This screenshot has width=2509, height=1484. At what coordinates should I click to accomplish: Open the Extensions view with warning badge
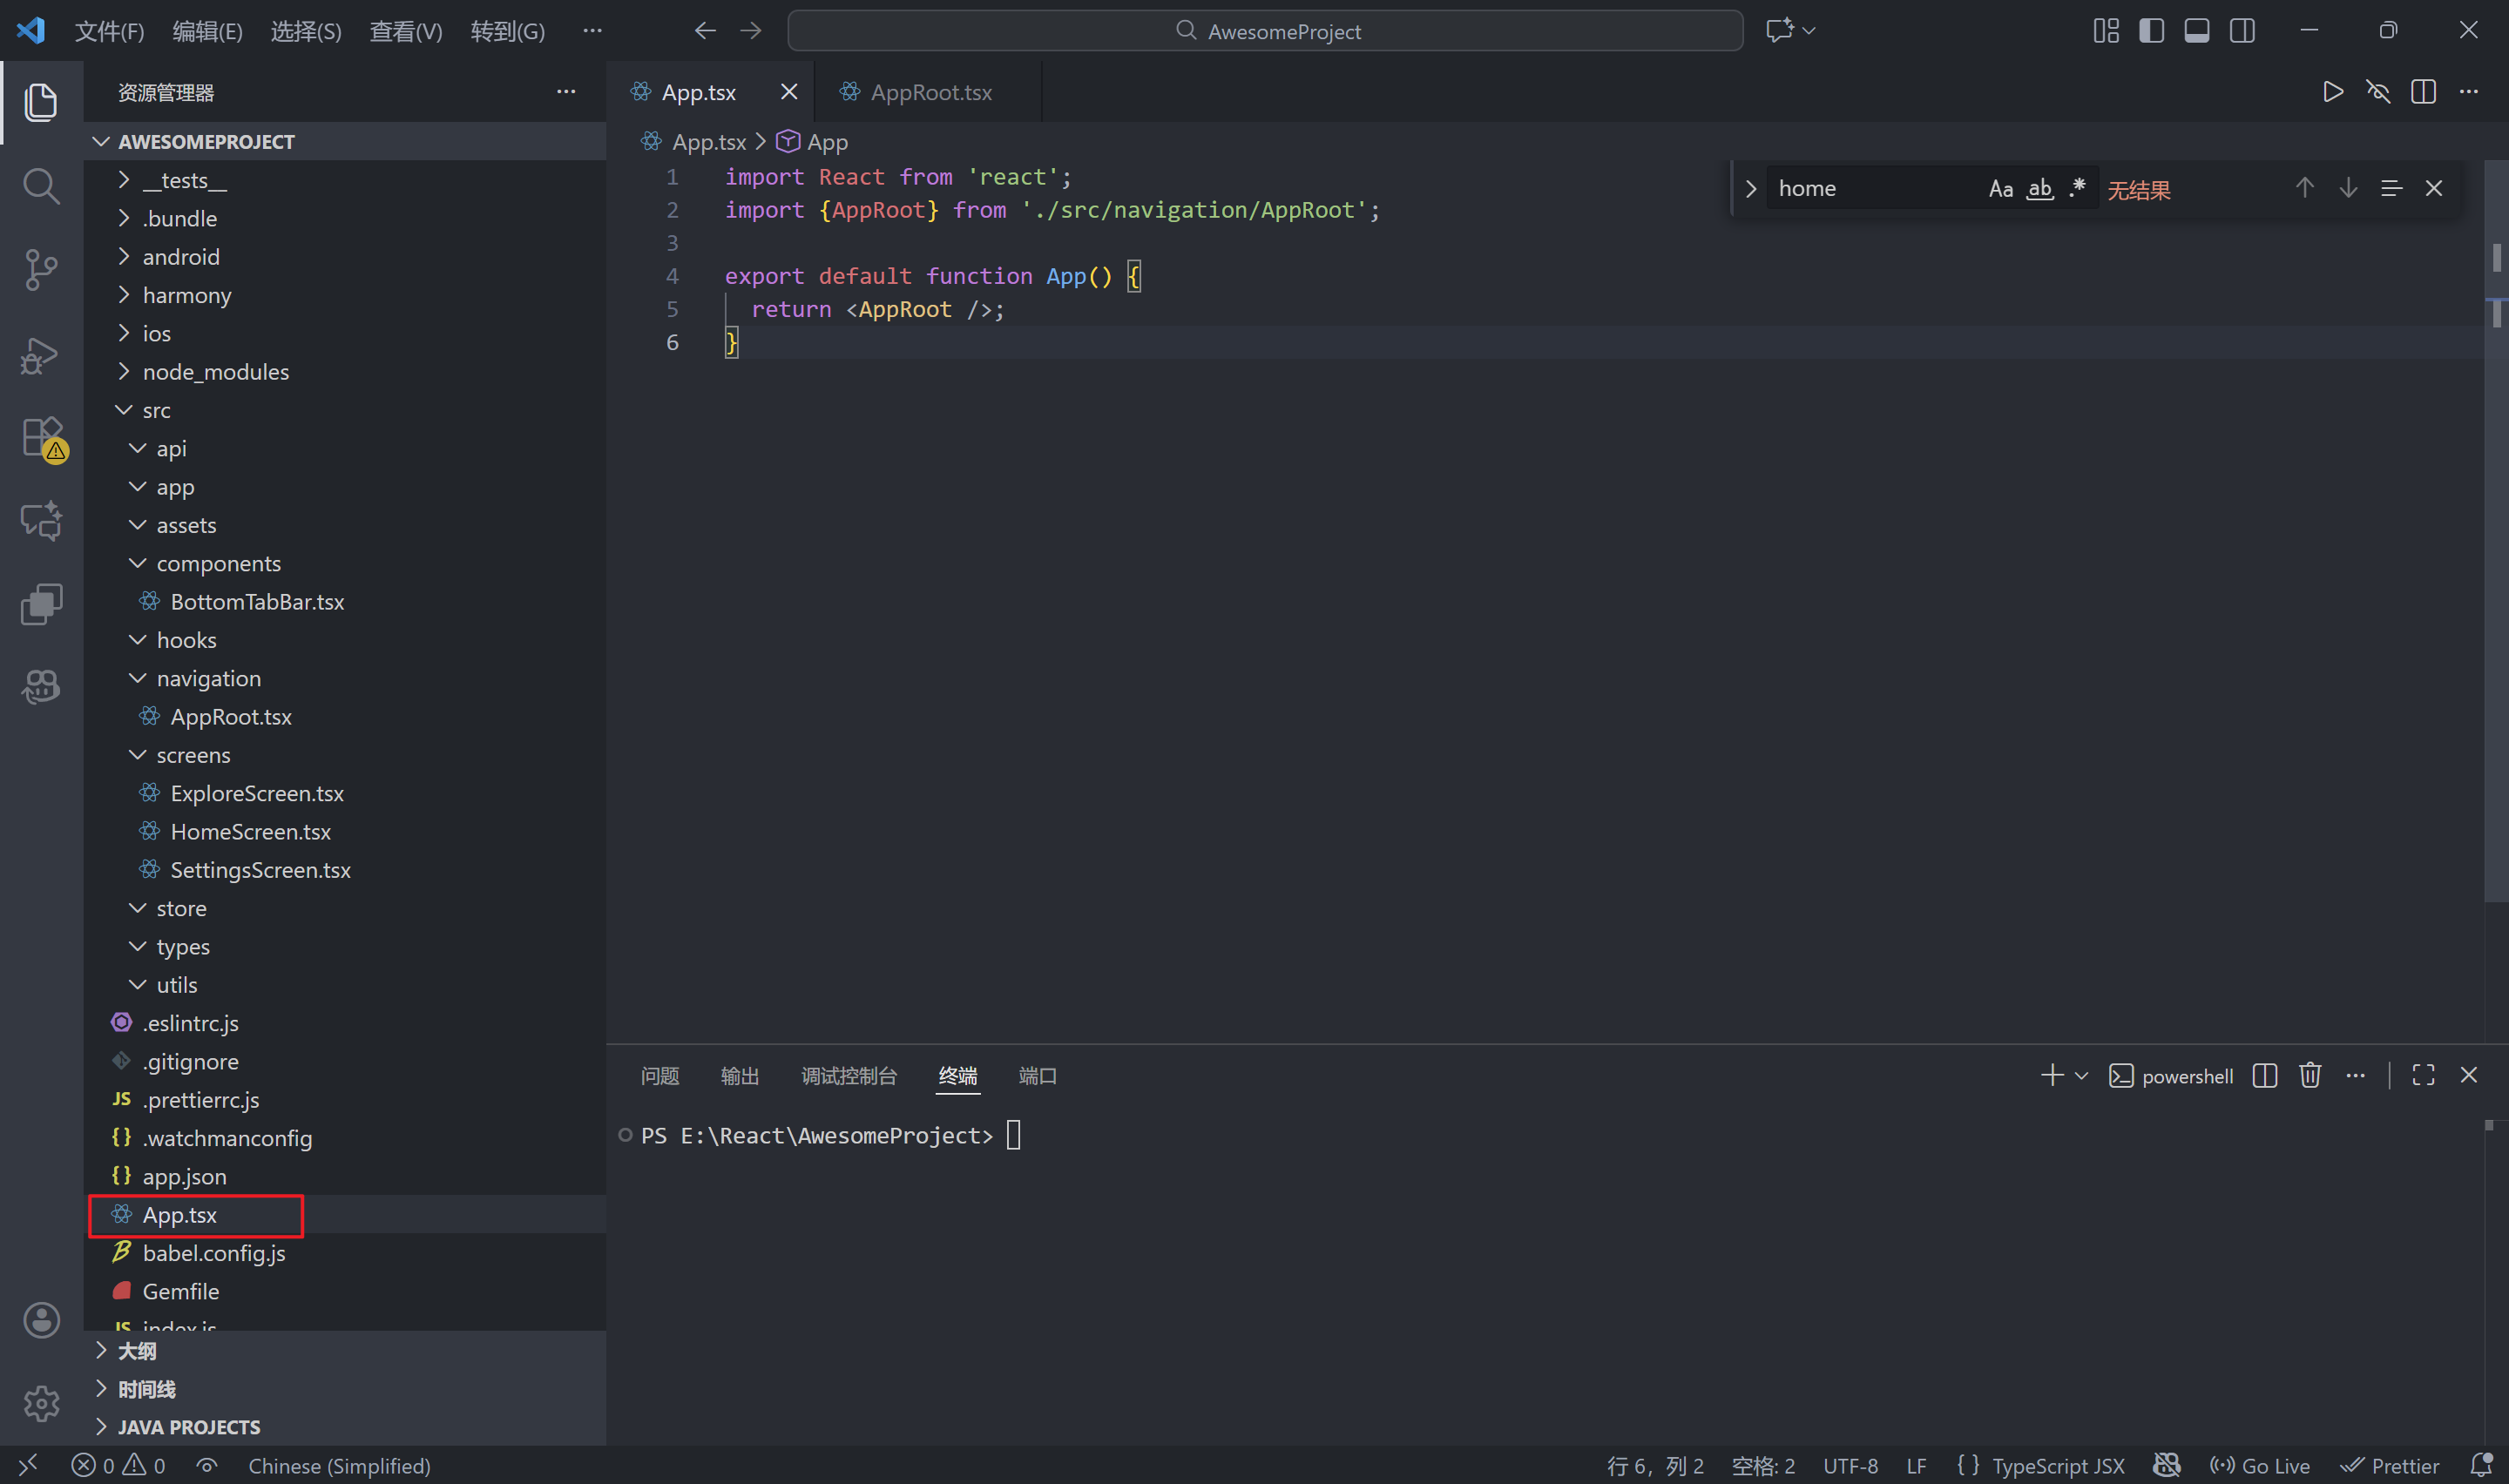[x=41, y=438]
